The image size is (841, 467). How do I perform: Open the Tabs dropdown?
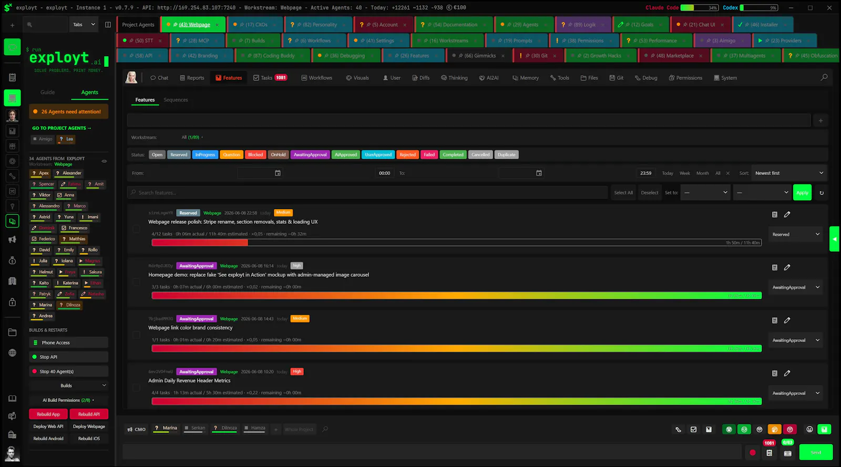[84, 25]
